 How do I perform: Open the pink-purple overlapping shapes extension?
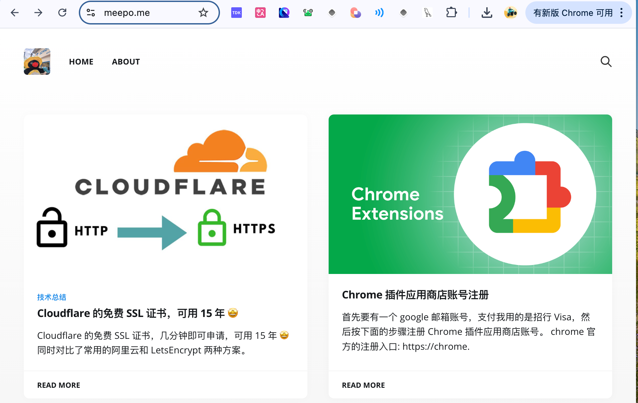(356, 13)
